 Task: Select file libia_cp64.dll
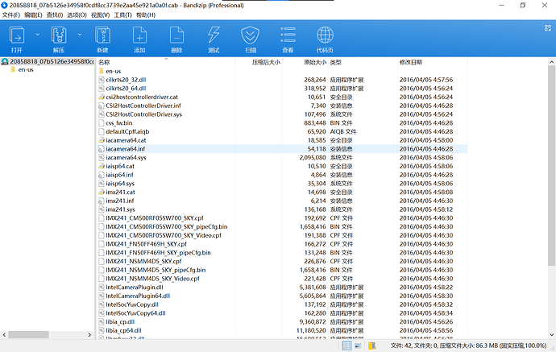point(123,330)
